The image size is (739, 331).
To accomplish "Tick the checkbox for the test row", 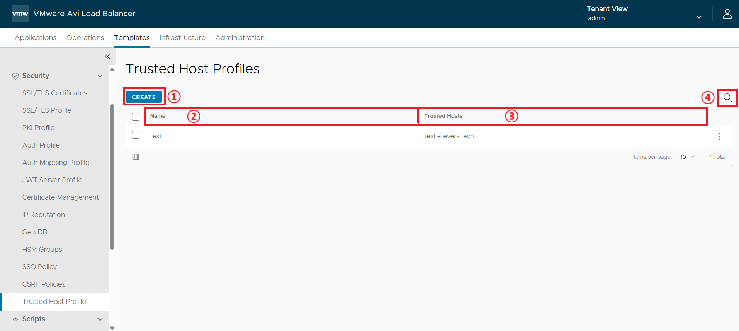I will [x=136, y=135].
